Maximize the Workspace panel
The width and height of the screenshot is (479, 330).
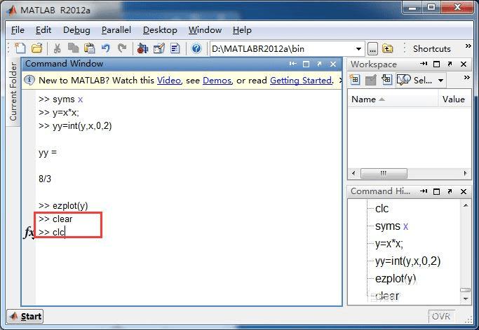click(x=436, y=64)
